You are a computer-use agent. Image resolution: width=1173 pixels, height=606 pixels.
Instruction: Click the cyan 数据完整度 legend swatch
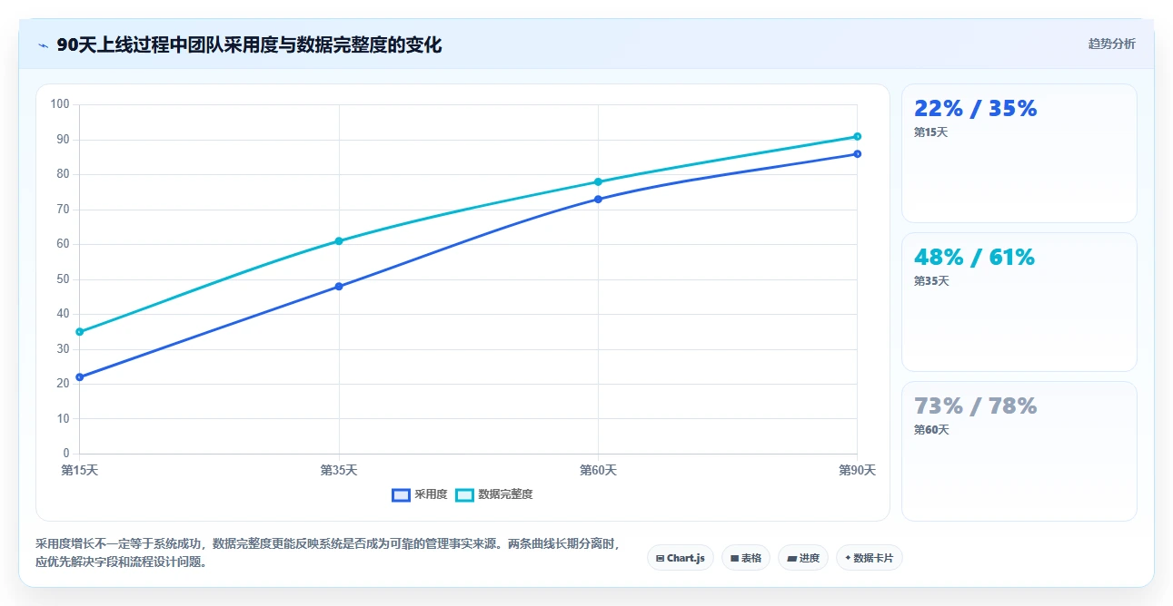coord(464,494)
